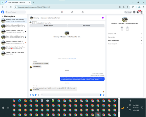Send a thumbs up like

[x=104, y=95]
